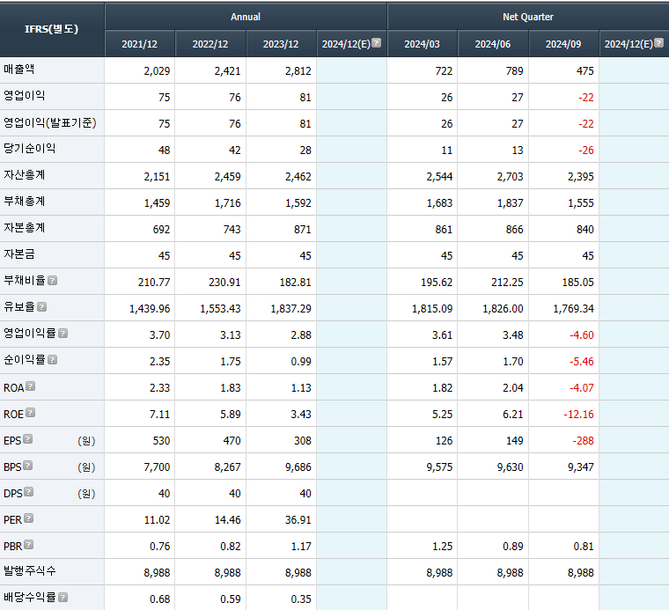669x610 pixels.
Task: Select the Net Quarter header
Action: click(x=528, y=17)
